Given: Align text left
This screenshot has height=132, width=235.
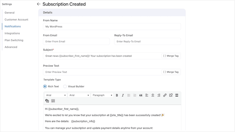Looking at the screenshot, I should pos(147,95).
